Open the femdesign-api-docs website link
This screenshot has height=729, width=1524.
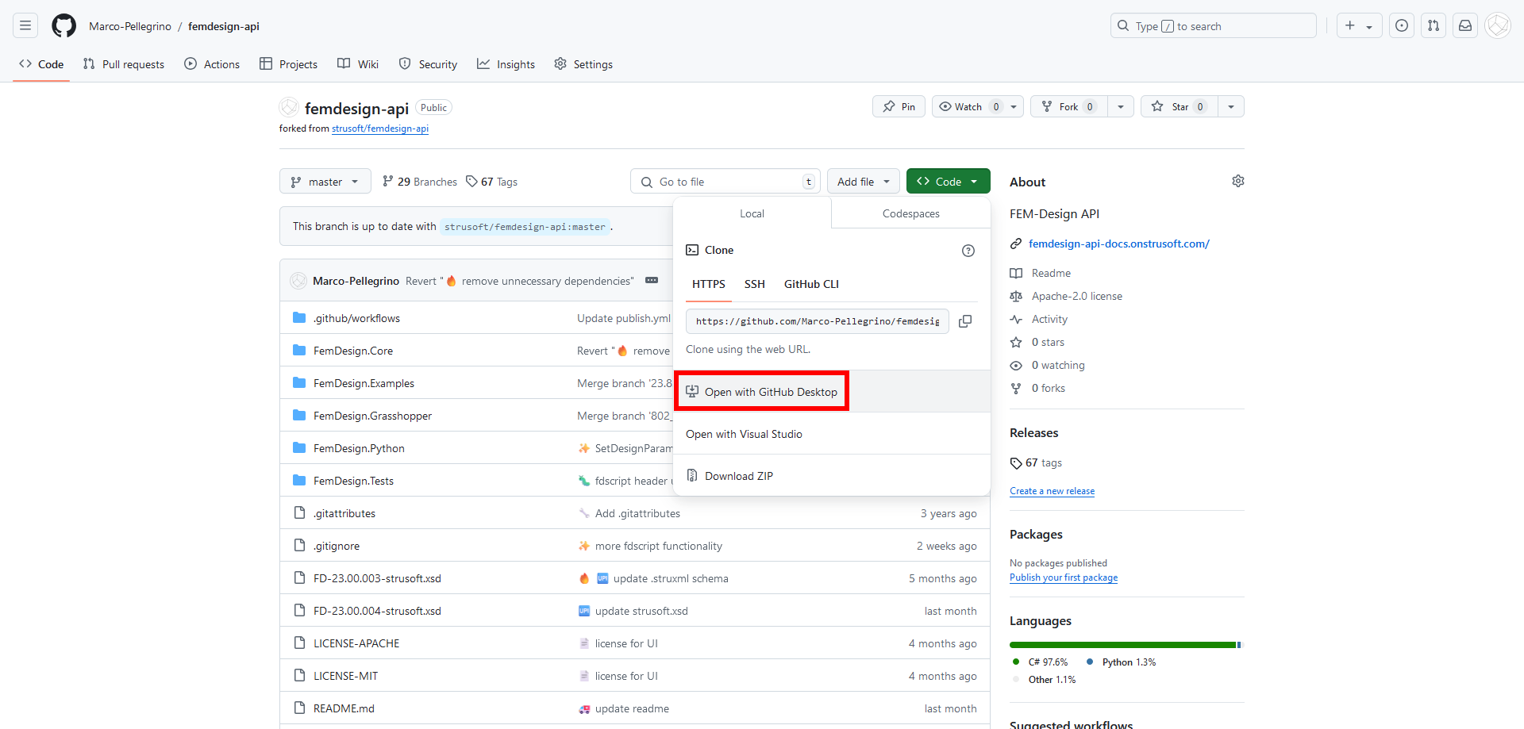tap(1118, 244)
